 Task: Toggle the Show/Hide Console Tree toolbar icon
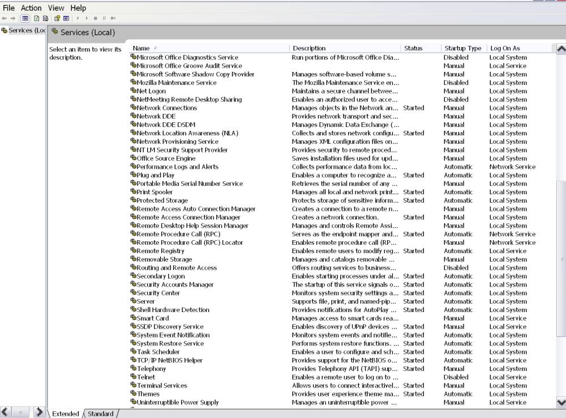25,18
